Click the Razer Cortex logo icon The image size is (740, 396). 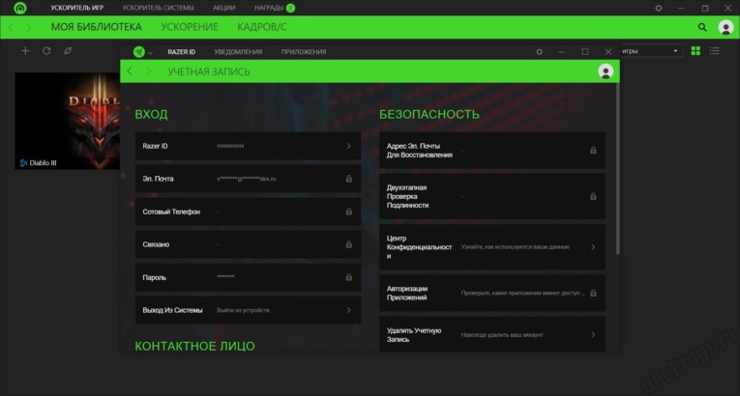[19, 8]
